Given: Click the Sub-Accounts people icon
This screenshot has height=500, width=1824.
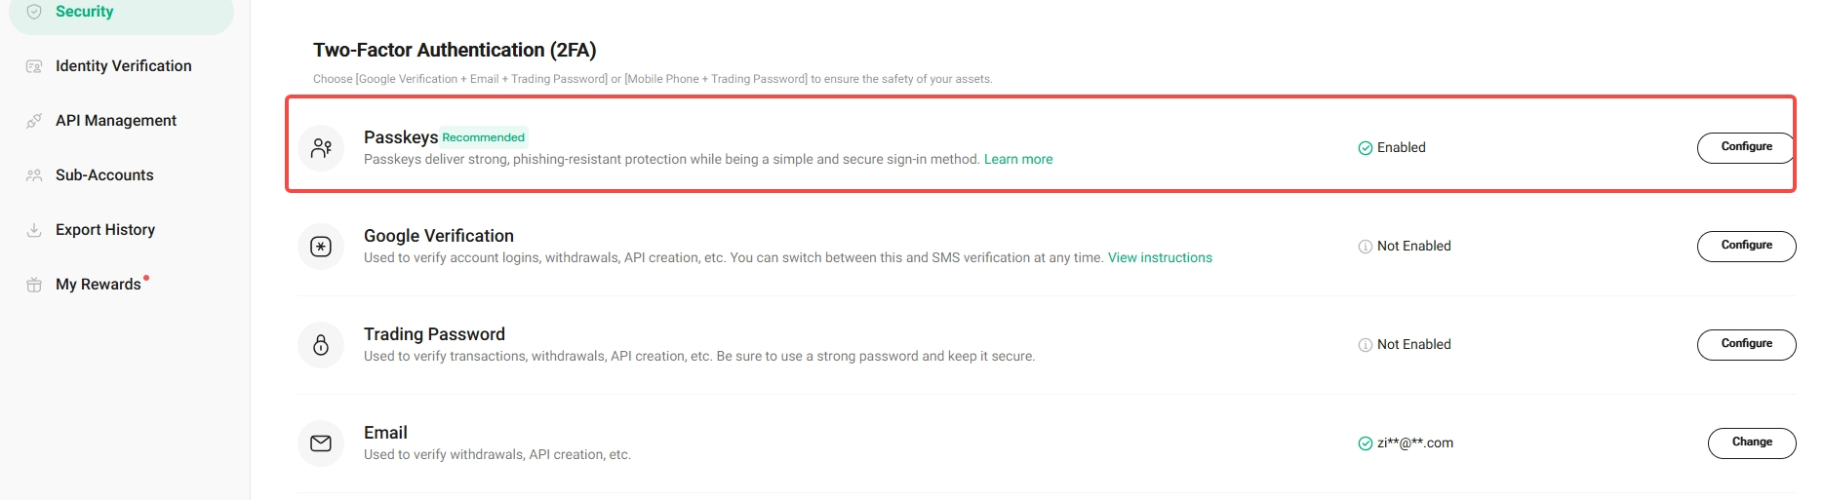Looking at the screenshot, I should (34, 175).
